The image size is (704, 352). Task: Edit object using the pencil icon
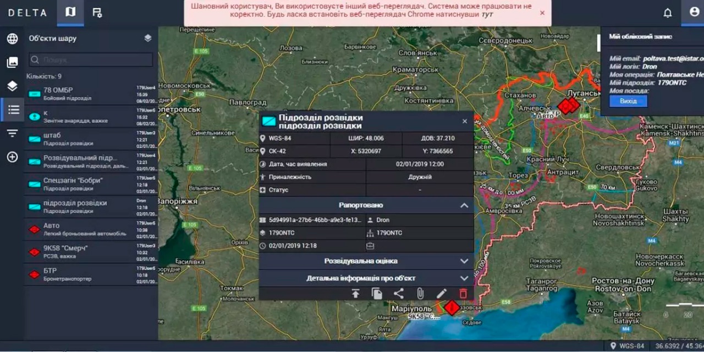coord(442,294)
